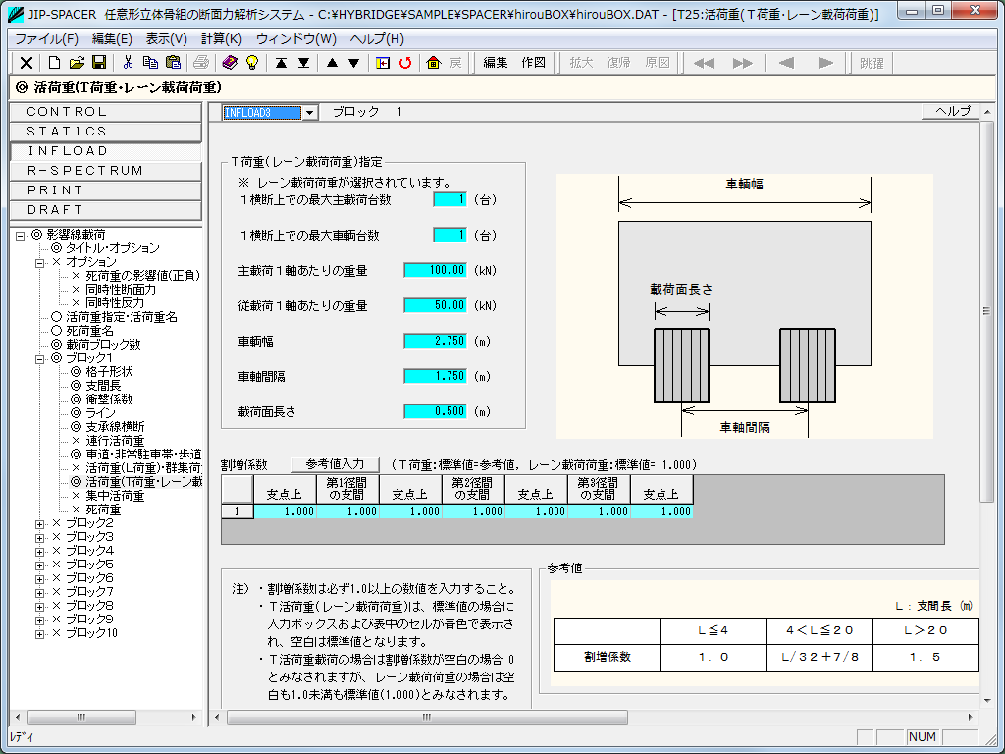Click the red circular refresh arrow icon
Image resolution: width=1005 pixels, height=754 pixels.
[x=404, y=63]
